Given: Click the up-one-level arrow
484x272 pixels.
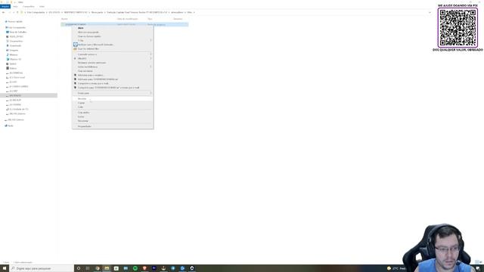Looking at the screenshot, I should 17,12.
